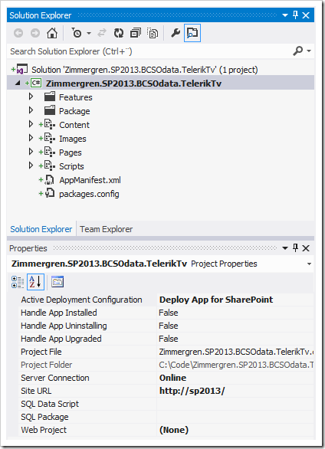Click the magnifier search icon

(298, 51)
